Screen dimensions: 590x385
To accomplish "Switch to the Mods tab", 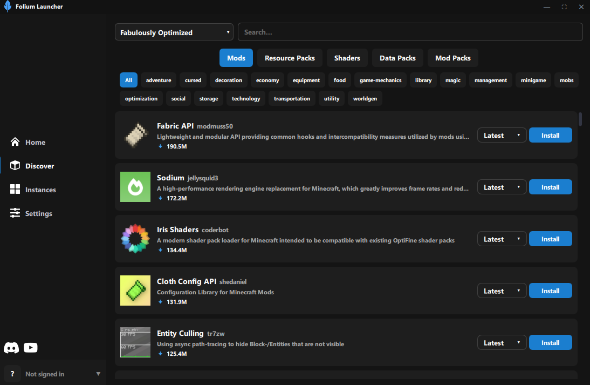I will [x=236, y=58].
